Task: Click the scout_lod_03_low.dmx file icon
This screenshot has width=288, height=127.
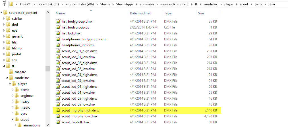Action: [58, 80]
